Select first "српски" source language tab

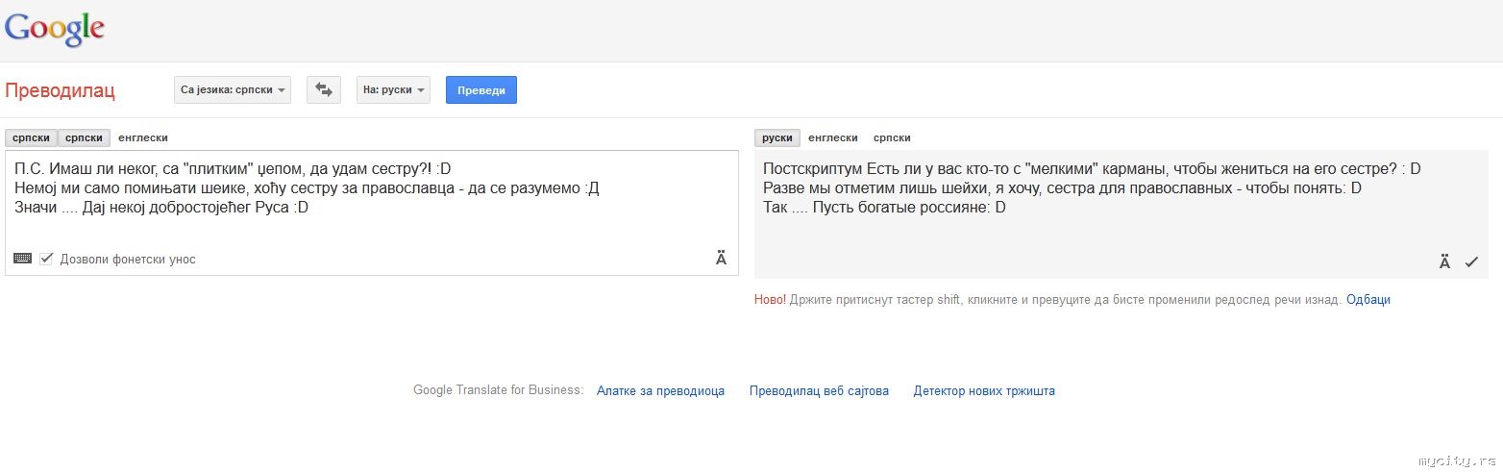pyautogui.click(x=31, y=137)
